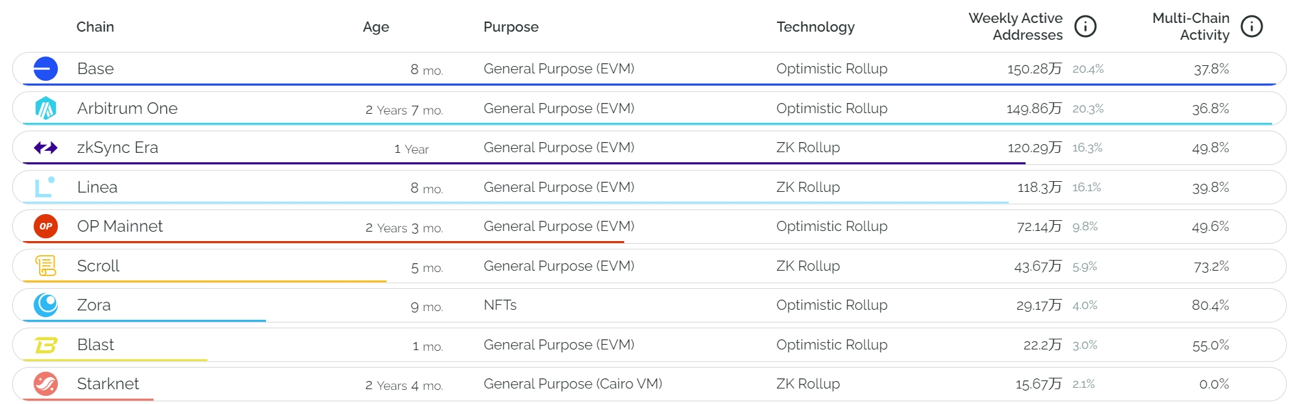Click the OP Mainnet red progress bar
The width and height of the screenshot is (1303, 404).
point(323,242)
